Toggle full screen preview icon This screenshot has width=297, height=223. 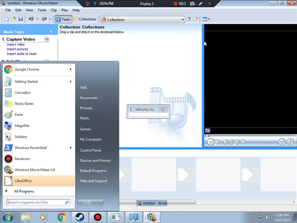(208, 131)
